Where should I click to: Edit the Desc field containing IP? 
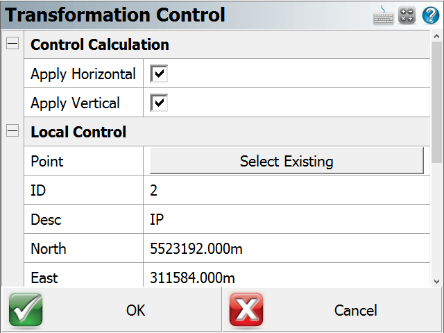tap(287, 219)
